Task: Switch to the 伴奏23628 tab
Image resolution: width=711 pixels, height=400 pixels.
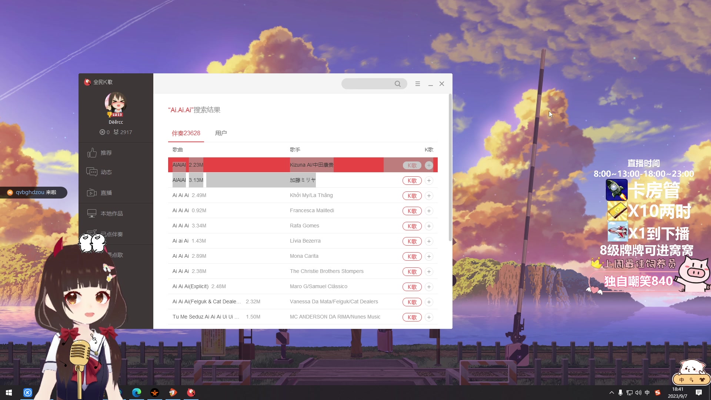Action: [x=186, y=133]
